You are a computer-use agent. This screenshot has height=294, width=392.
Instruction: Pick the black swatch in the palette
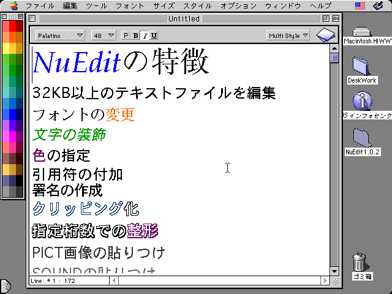[19, 181]
